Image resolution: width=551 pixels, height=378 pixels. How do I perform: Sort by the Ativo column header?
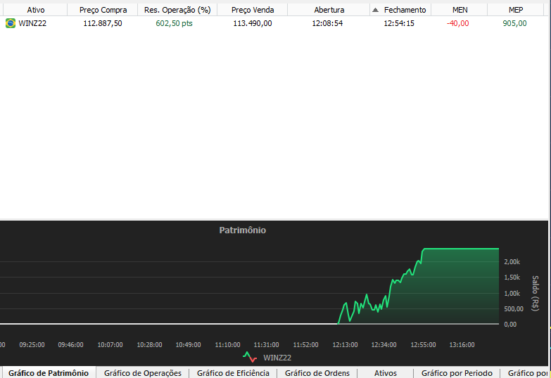click(x=35, y=10)
